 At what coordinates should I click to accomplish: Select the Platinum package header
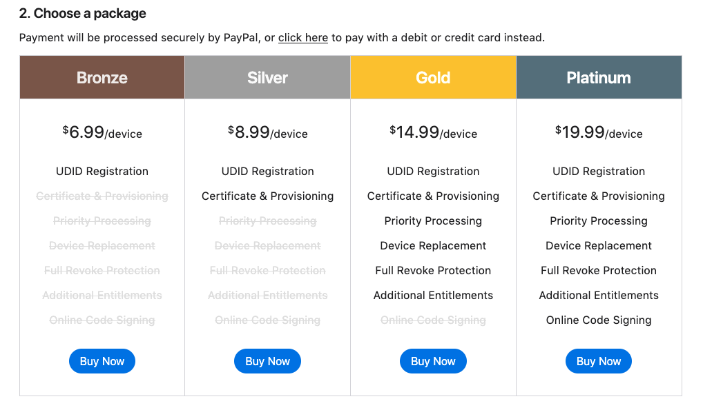click(x=599, y=78)
